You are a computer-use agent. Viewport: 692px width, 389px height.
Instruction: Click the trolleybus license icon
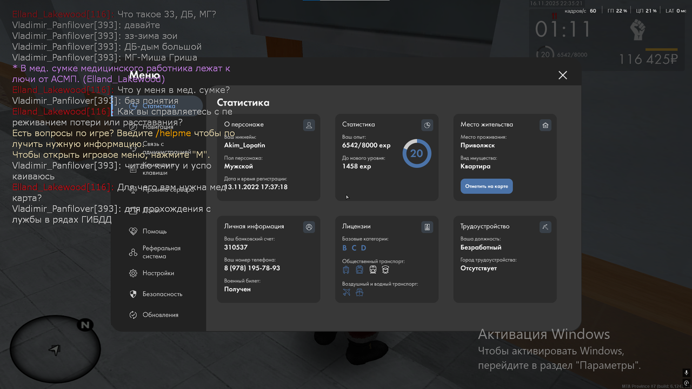[x=346, y=269]
